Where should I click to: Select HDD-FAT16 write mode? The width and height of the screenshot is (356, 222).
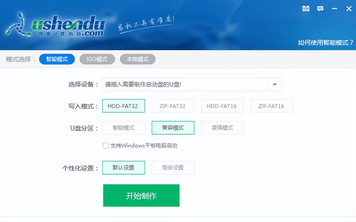[x=222, y=106]
